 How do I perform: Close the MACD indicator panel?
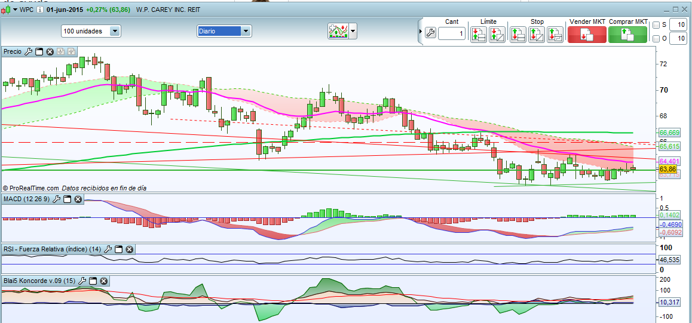coord(78,199)
